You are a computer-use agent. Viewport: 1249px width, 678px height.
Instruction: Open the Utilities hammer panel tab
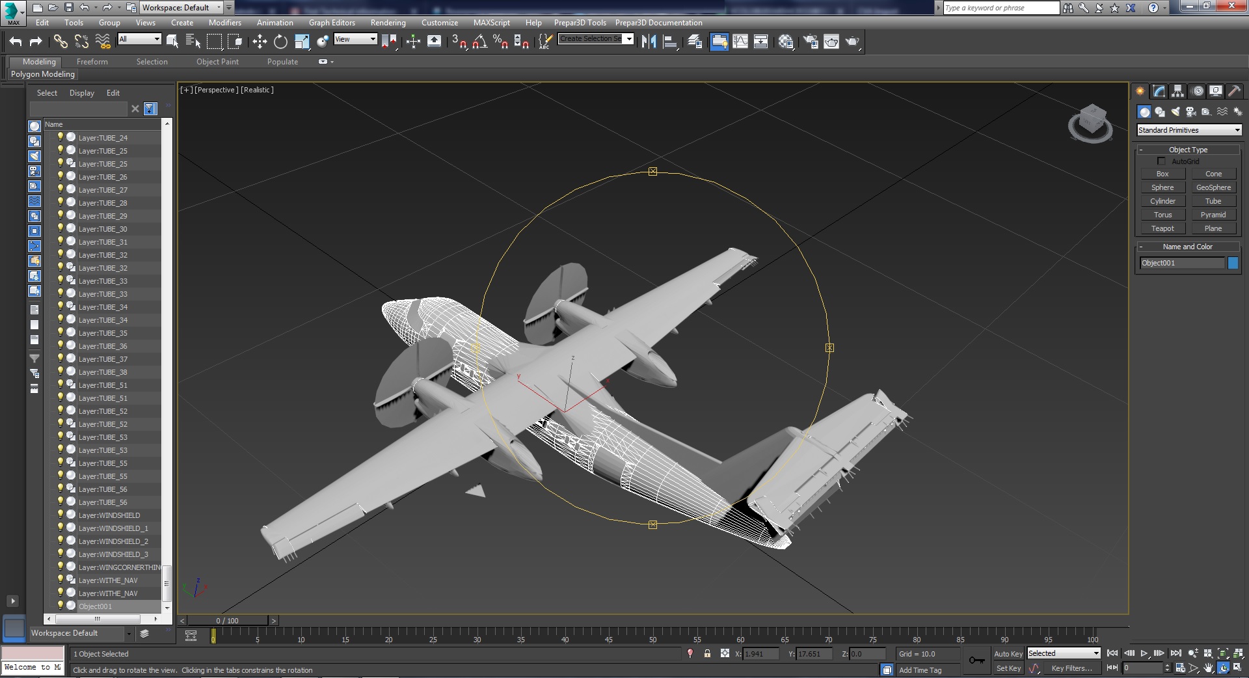tap(1235, 91)
